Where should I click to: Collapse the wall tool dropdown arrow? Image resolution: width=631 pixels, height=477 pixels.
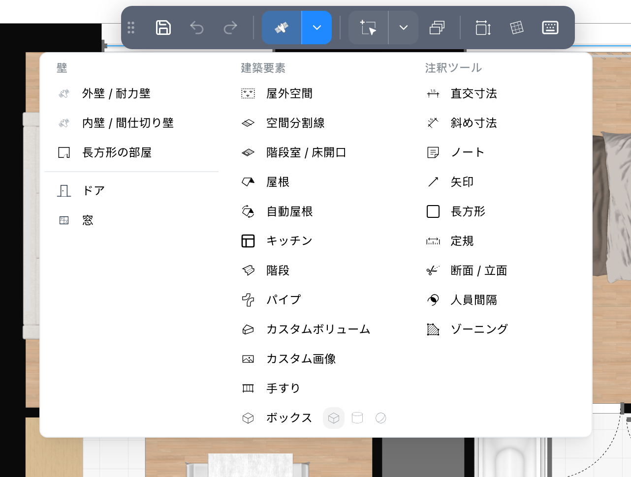[317, 28]
